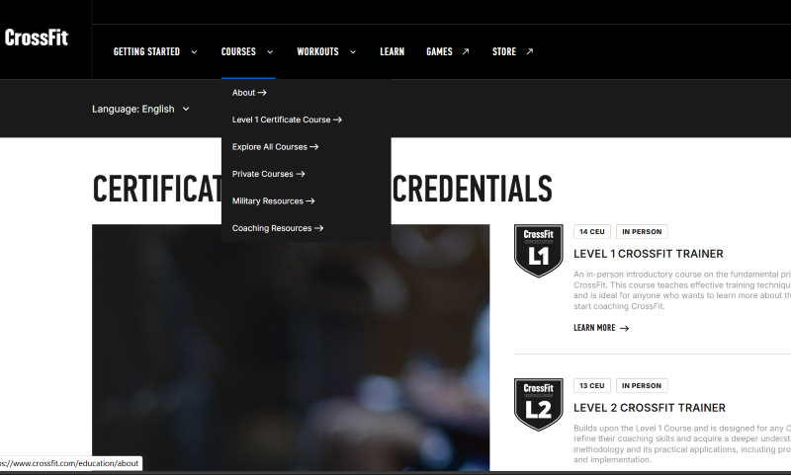791x475 pixels.
Task: Select Military Resources
Action: 274,201
